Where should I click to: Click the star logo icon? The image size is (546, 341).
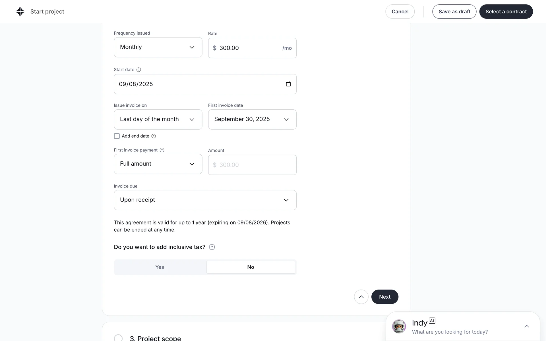coord(20,12)
